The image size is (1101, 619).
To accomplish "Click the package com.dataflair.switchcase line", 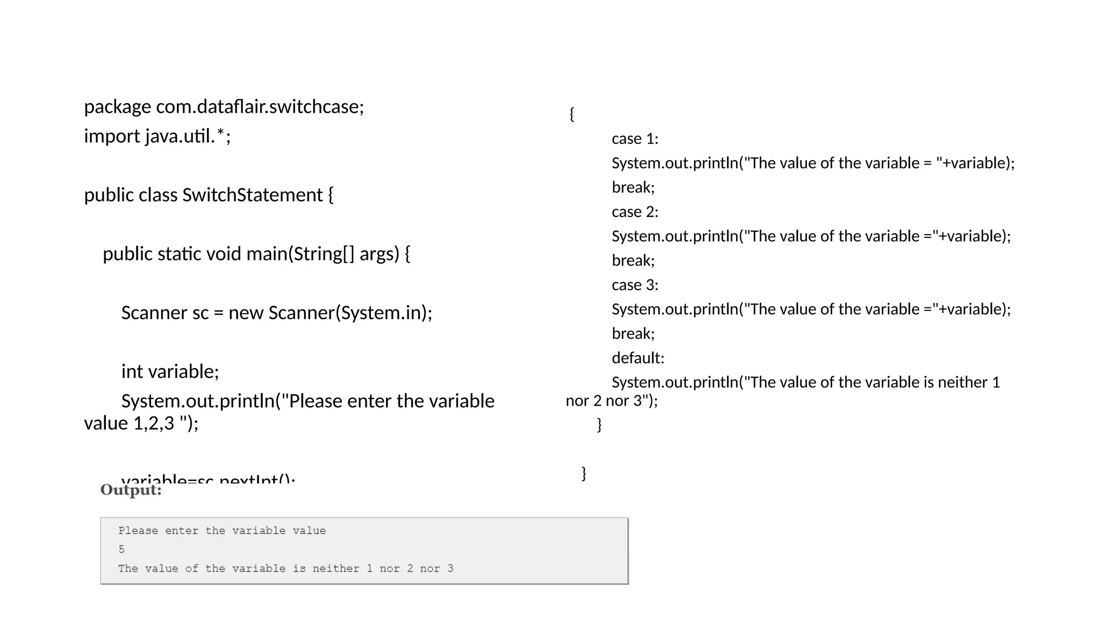I will [224, 106].
